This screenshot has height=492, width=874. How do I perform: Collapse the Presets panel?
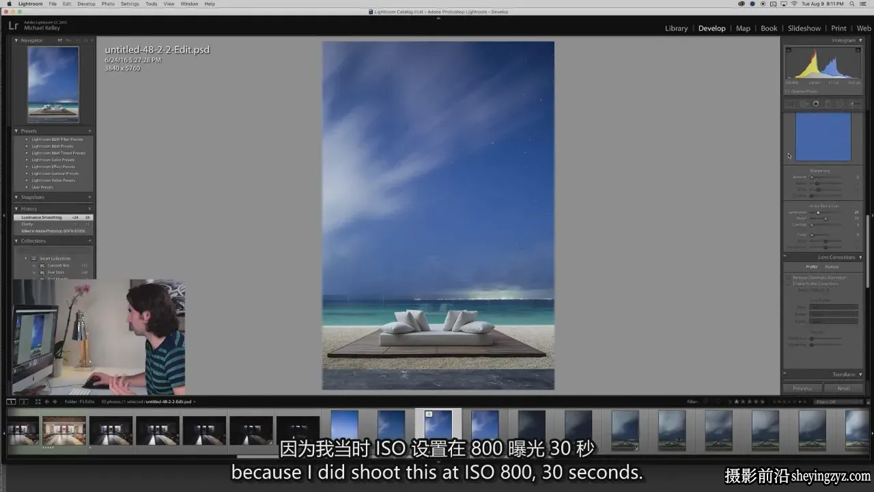point(16,131)
